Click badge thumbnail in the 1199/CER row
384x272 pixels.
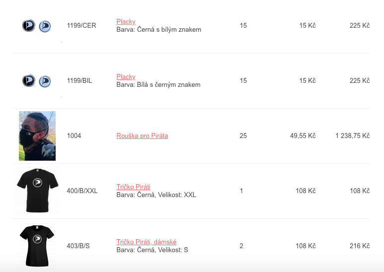[37, 26]
